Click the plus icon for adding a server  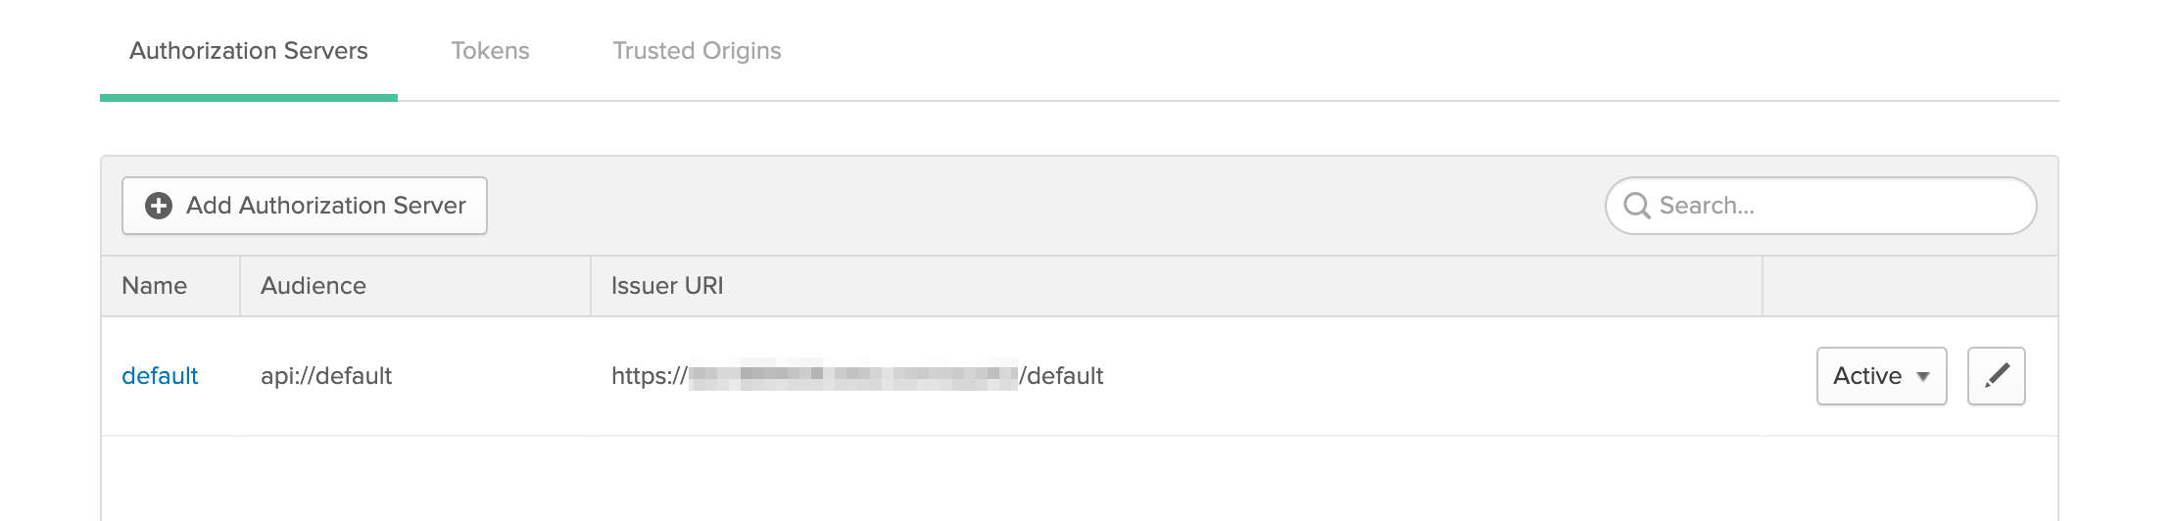159,206
